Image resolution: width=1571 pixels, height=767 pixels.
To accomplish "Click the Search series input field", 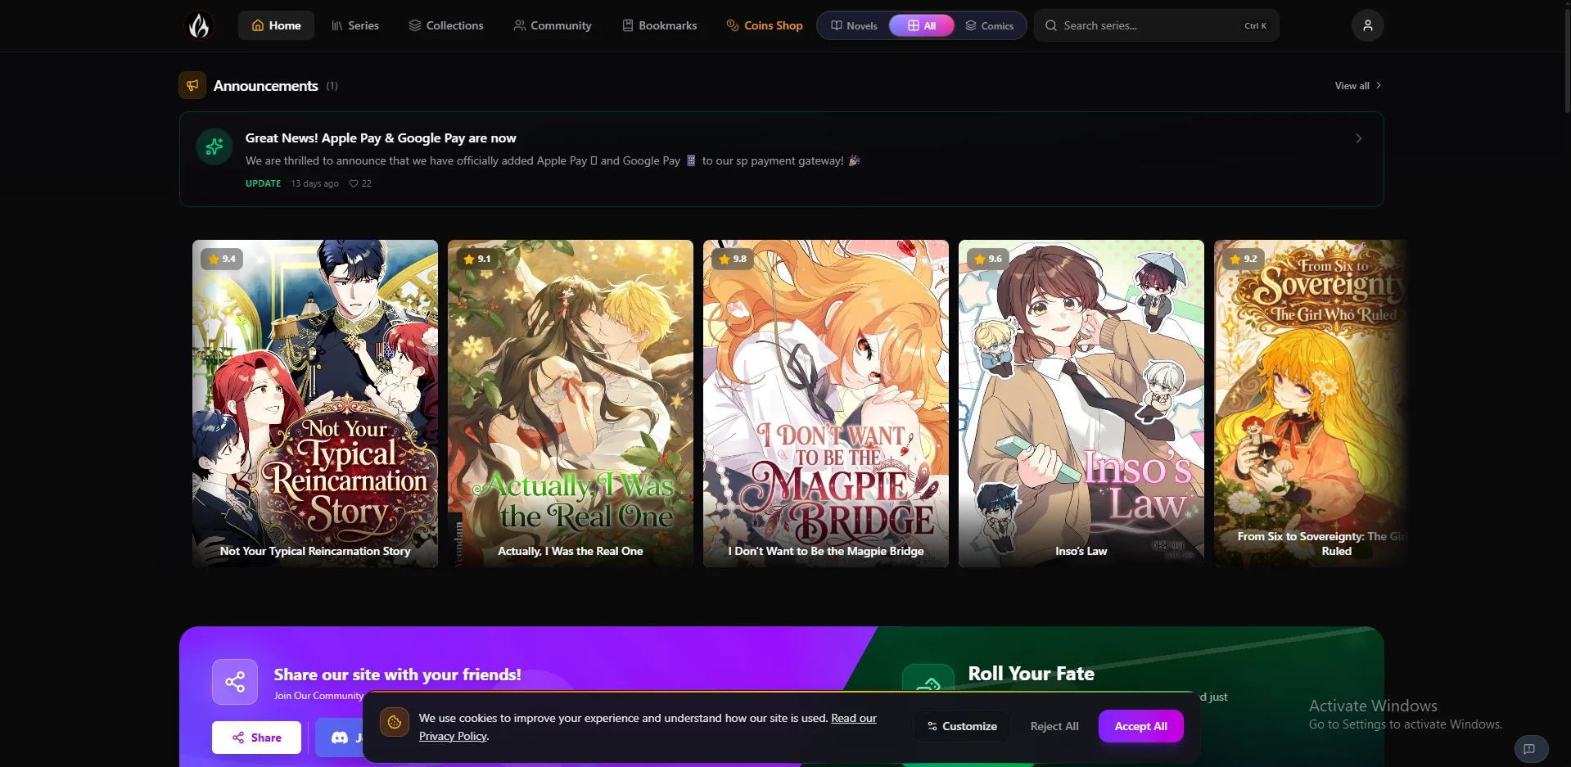I will pos(1156,25).
